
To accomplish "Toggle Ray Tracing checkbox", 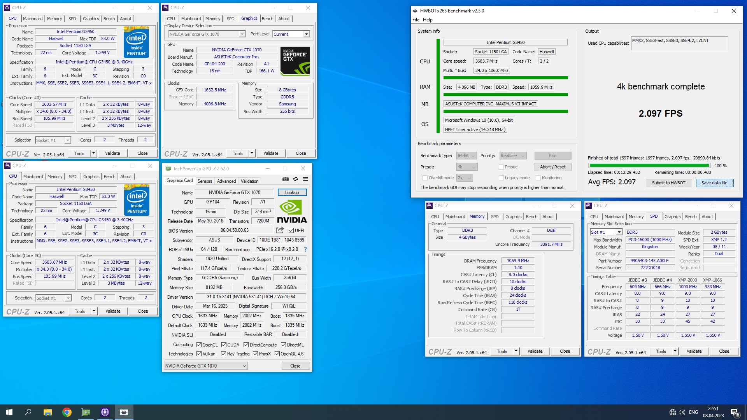I will pos(223,353).
